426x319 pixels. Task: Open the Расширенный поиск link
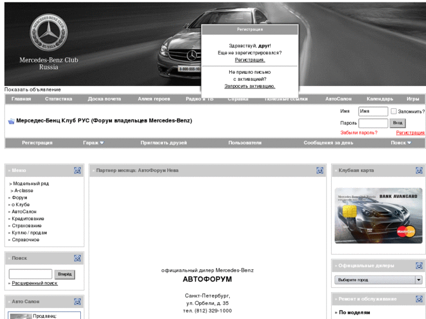35,283
